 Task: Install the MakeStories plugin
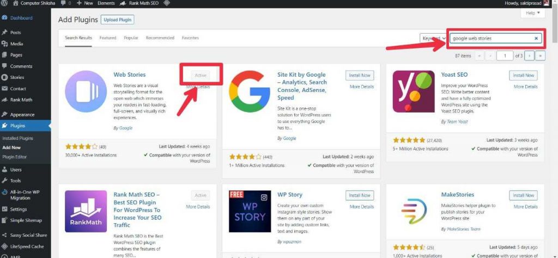tap(523, 195)
